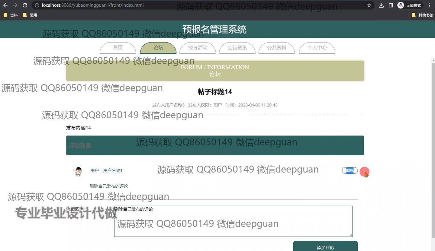
Task: Submit comment with 添加评论 button
Action: point(325,247)
